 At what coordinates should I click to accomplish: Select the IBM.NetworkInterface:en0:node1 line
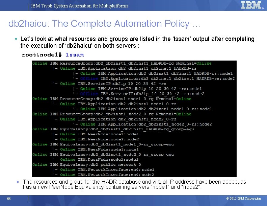point(104,170)
